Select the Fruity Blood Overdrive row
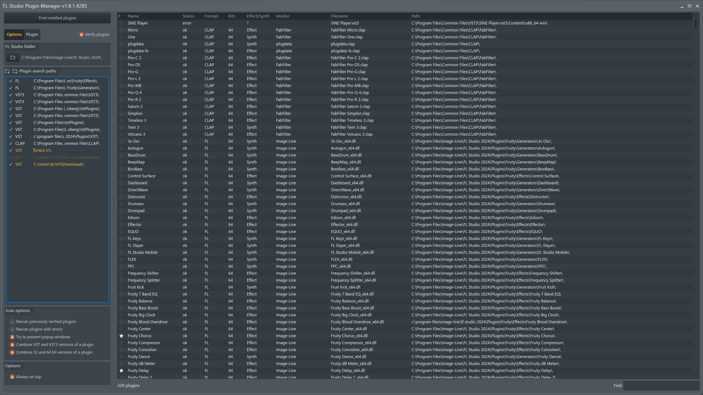 (405, 322)
